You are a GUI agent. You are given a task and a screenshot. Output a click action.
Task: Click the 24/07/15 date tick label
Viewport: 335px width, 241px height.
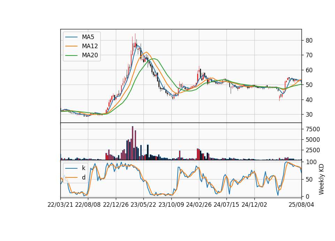pos(226,205)
